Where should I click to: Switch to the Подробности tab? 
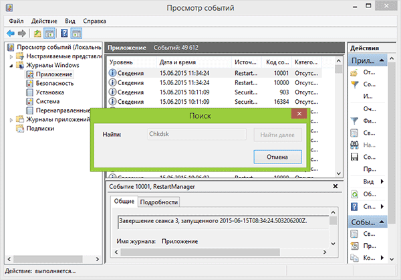click(159, 202)
